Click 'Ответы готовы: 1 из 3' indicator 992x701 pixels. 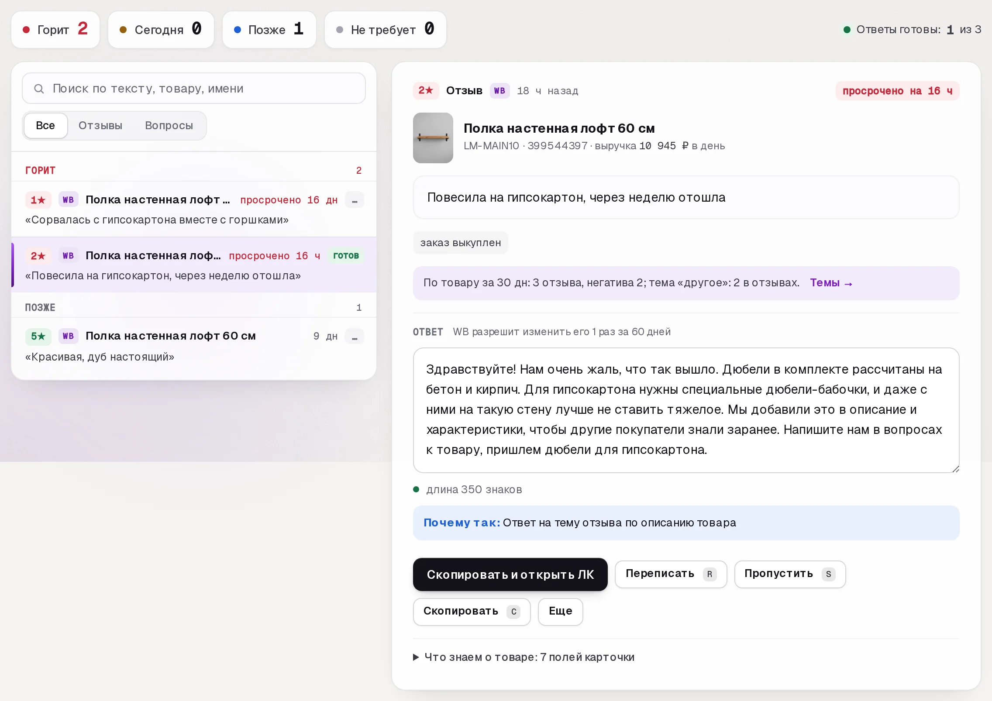(913, 30)
